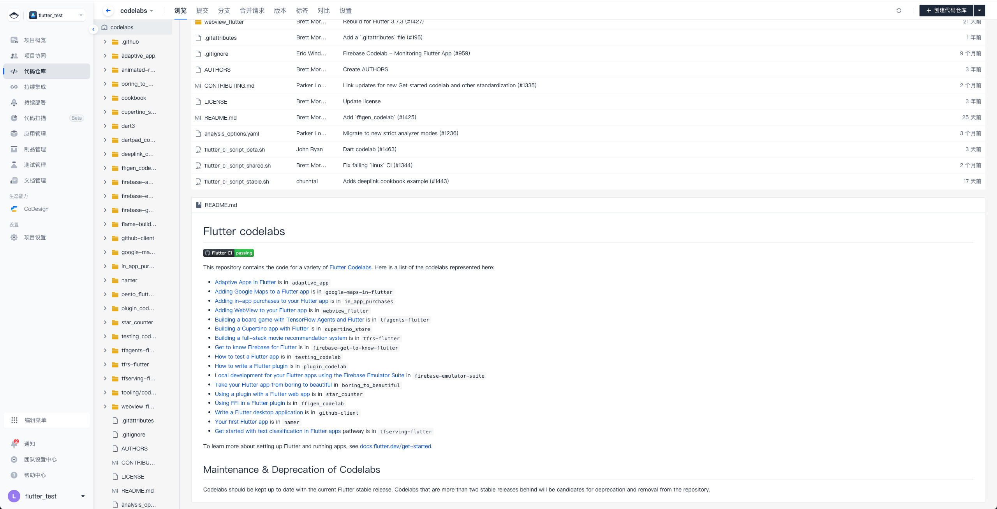Expand the dart3 folder
Viewport: 997px width, 509px height.
pyautogui.click(x=105, y=126)
